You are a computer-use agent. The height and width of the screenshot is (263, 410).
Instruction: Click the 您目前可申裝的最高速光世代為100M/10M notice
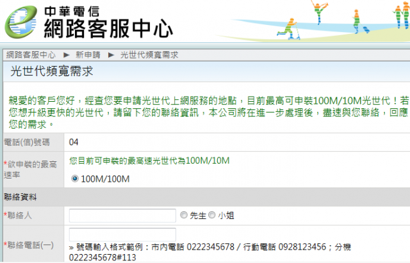tap(149, 161)
